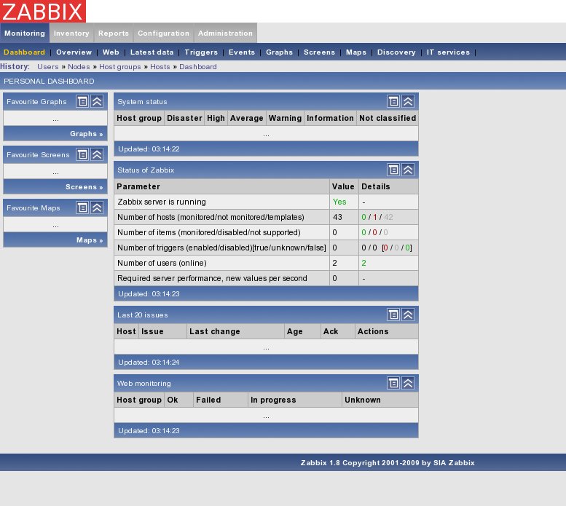Collapse the Web monitoring widget

coord(408,383)
